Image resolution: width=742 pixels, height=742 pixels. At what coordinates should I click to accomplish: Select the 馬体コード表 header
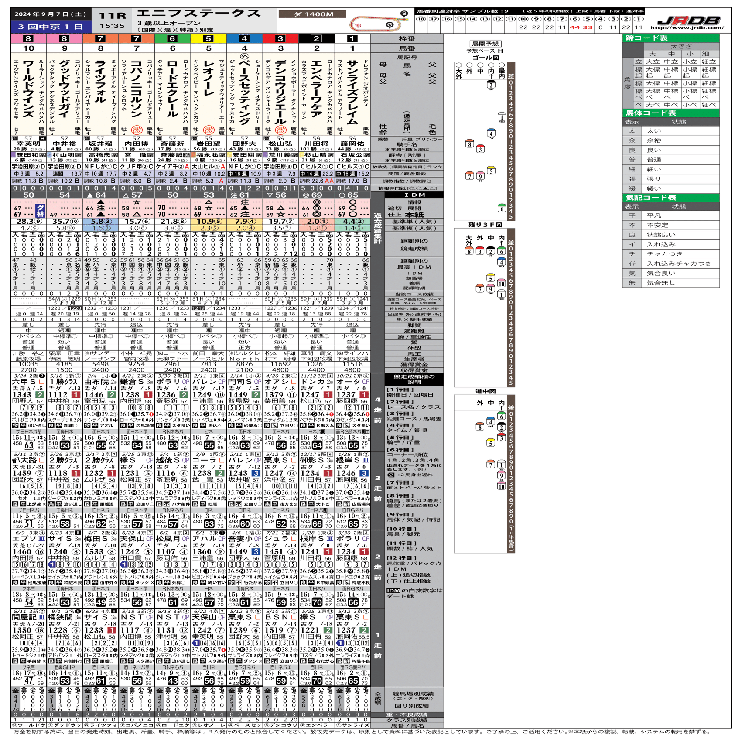(x=670, y=113)
